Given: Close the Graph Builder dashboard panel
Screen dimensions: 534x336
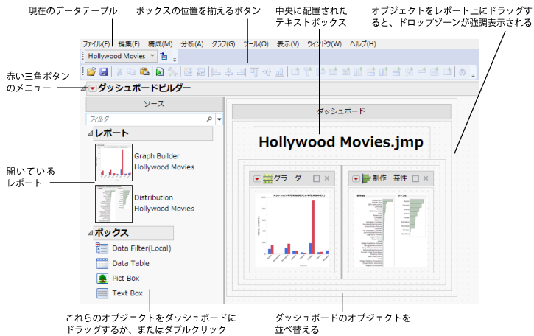Looking at the screenshot, I should (x=327, y=178).
